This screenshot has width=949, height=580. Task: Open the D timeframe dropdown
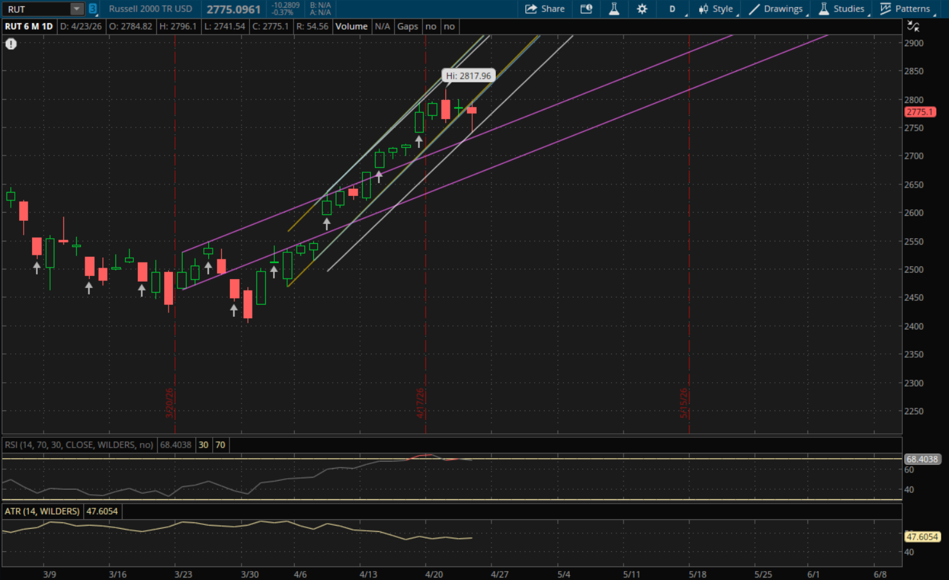coord(673,9)
